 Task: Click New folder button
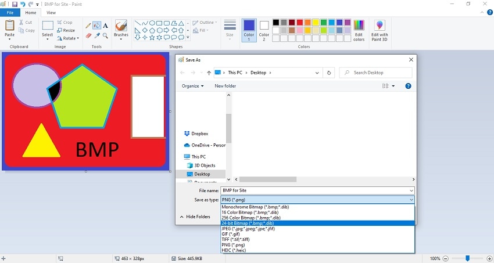[225, 86]
